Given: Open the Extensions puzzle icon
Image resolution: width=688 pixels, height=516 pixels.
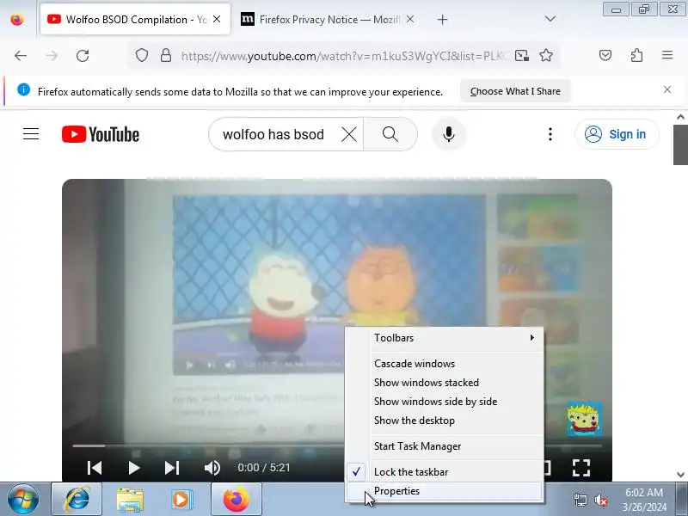Looking at the screenshot, I should pyautogui.click(x=636, y=55).
